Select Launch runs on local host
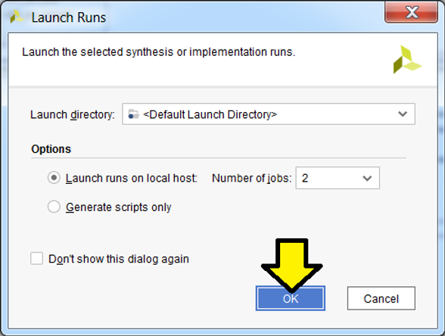This screenshot has height=336, width=445. pyautogui.click(x=54, y=178)
